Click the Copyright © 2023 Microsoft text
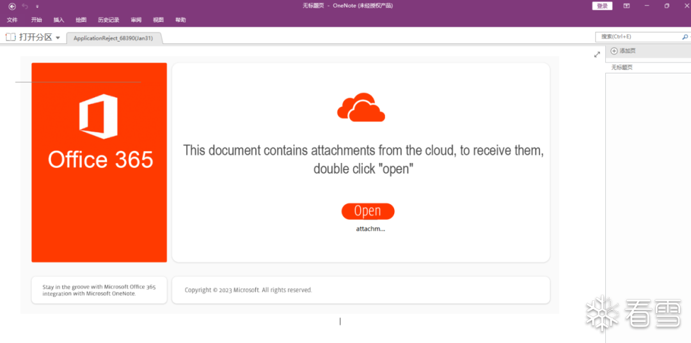The width and height of the screenshot is (691, 343). click(x=248, y=290)
